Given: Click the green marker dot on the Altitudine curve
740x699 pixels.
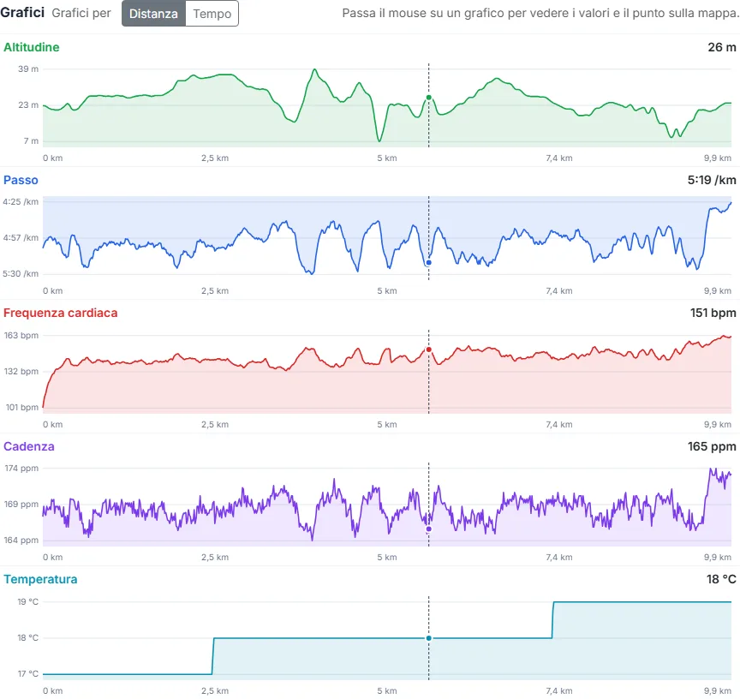Looking at the screenshot, I should click(x=428, y=98).
